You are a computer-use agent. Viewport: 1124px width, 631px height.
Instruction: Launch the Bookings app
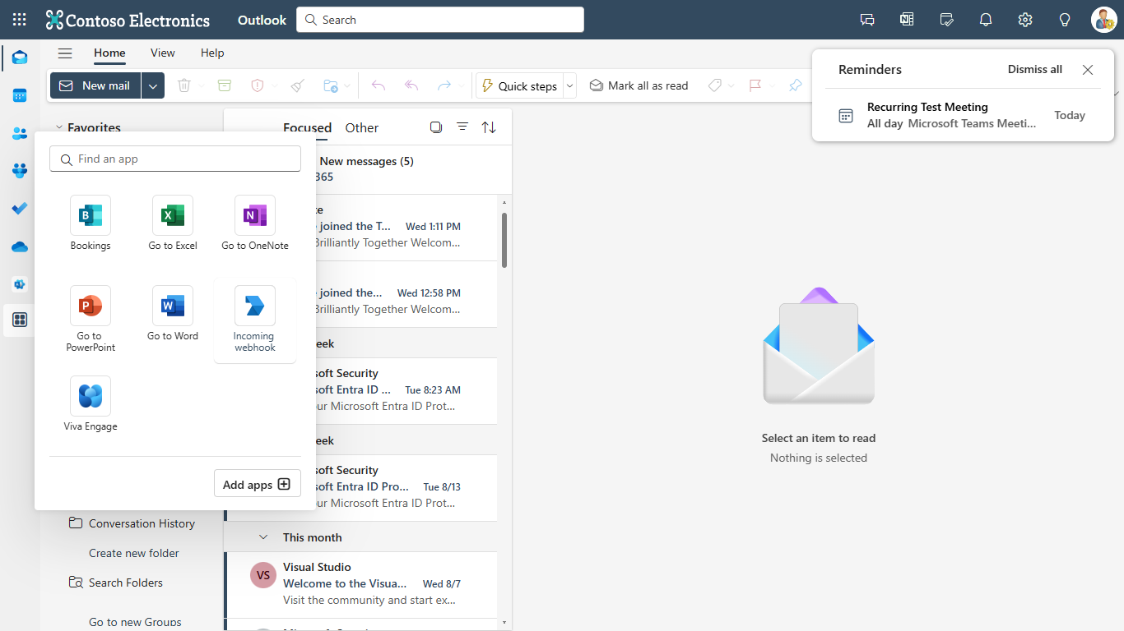click(91, 223)
